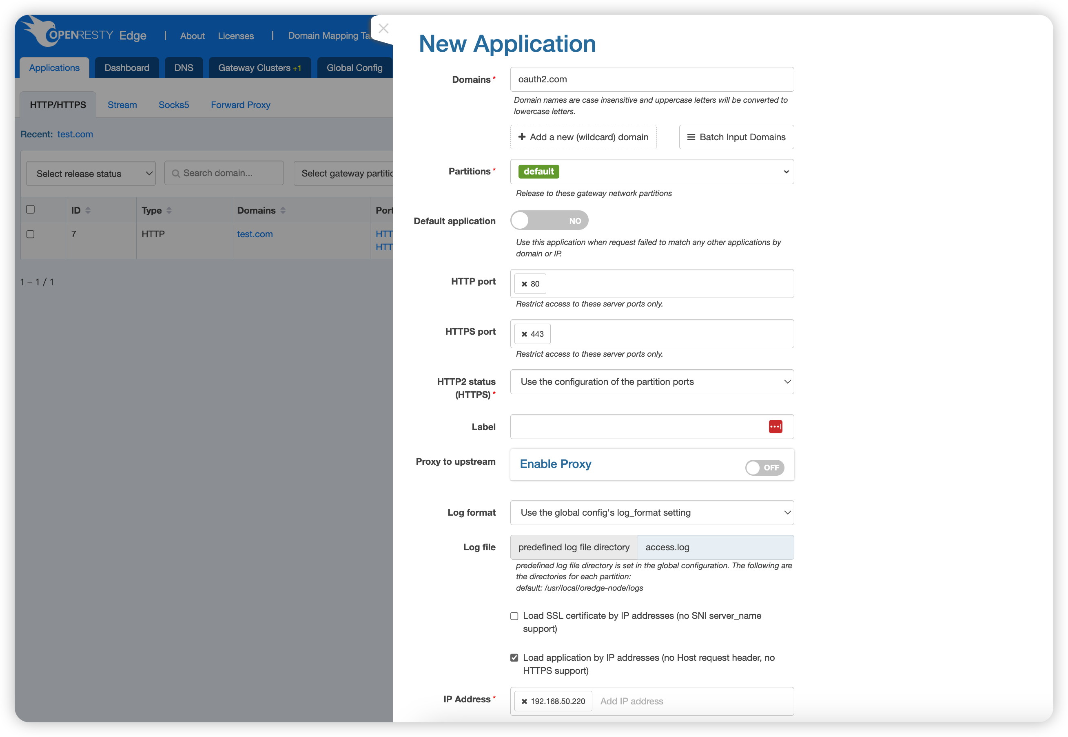Viewport: 1068px width, 737px height.
Task: Open Gateway Clusters tab
Action: pyautogui.click(x=260, y=68)
